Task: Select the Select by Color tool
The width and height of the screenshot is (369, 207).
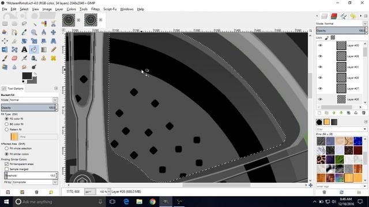Action: (44, 24)
